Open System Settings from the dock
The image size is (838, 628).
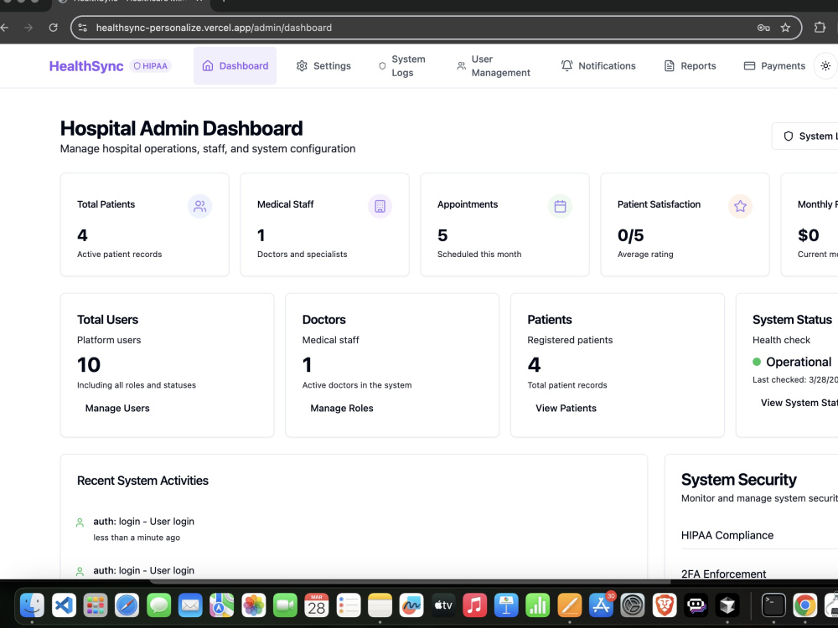click(x=633, y=605)
